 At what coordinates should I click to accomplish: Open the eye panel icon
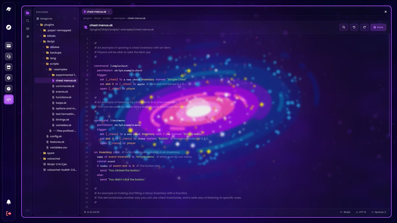28,28
